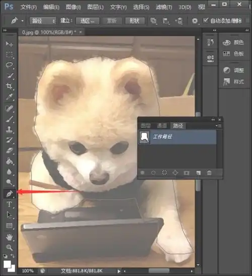Select the Healing Brush tool

[9, 108]
